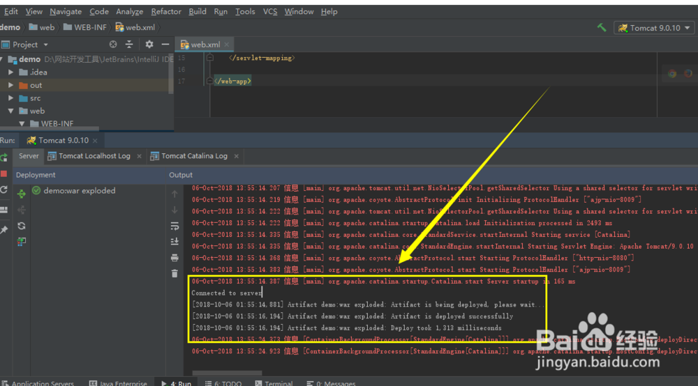Open the 4: Run tool window
Viewport: 698px width, 386px height.
(x=177, y=383)
